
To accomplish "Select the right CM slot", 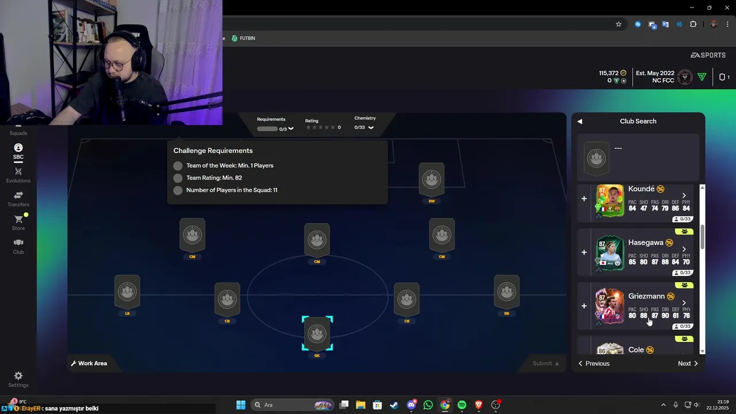I will coord(442,235).
